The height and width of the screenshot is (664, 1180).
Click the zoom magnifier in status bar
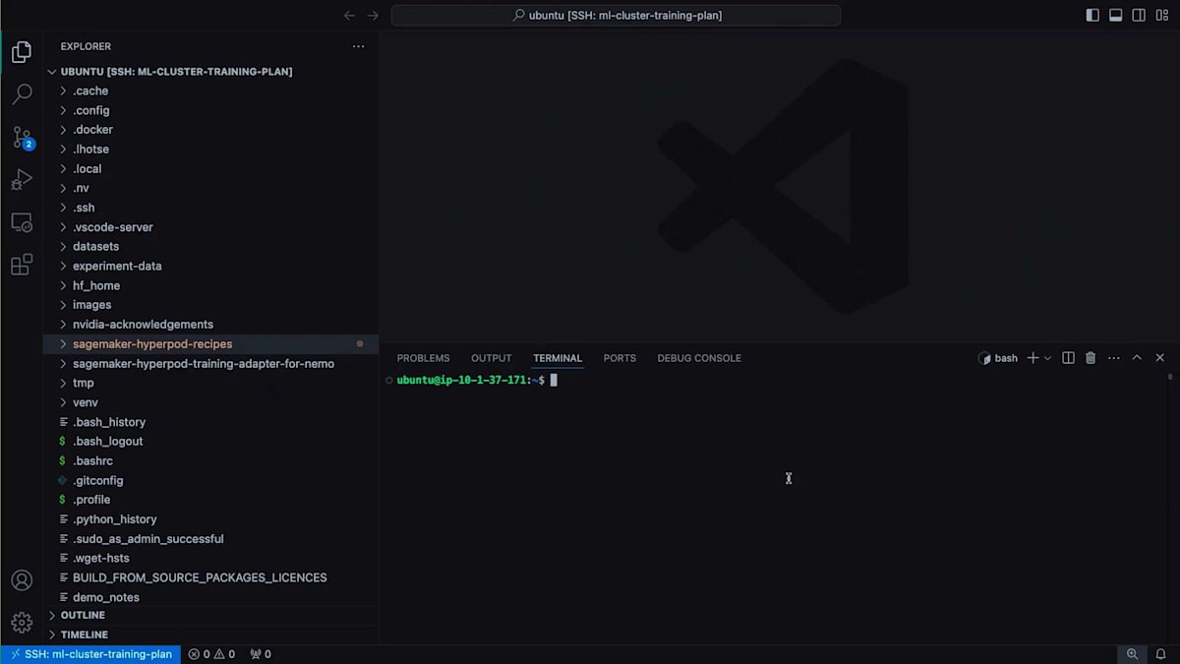coord(1132,654)
